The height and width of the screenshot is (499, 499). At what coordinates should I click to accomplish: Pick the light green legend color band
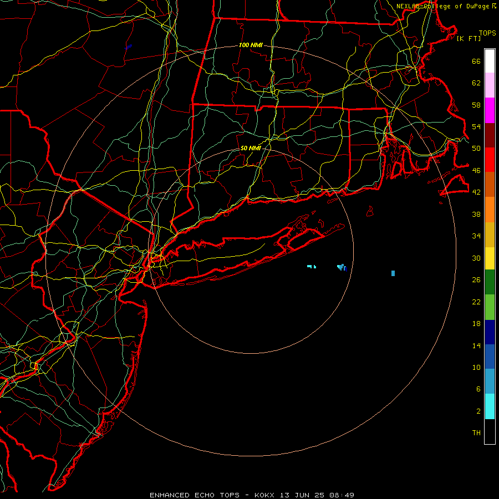490,307
